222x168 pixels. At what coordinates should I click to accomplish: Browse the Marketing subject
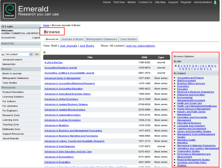(x=182, y=143)
